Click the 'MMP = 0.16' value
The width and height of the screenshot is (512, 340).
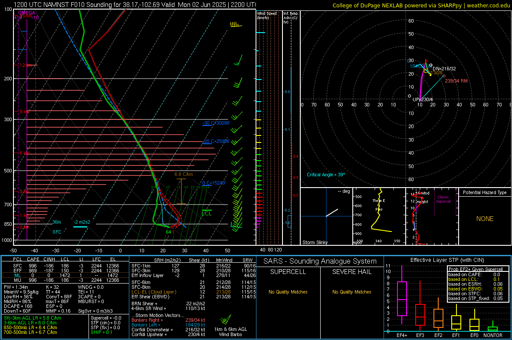[x=58, y=311]
